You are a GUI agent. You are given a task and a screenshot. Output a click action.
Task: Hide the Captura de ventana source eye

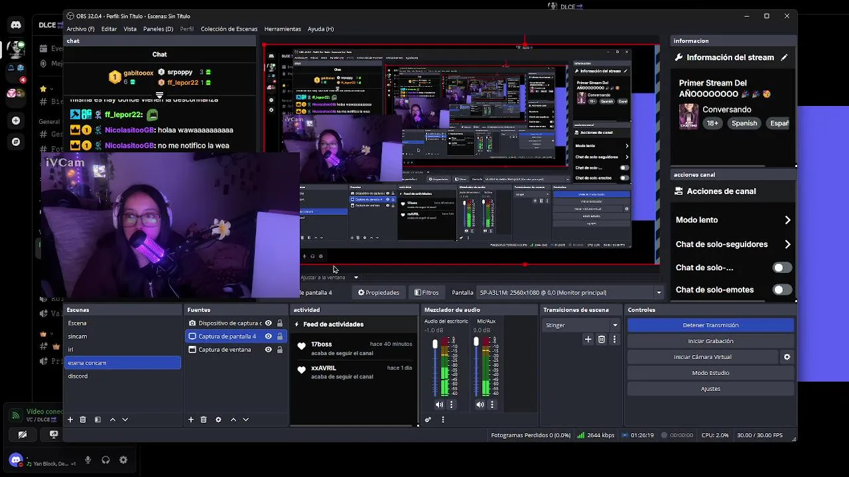[x=269, y=350]
